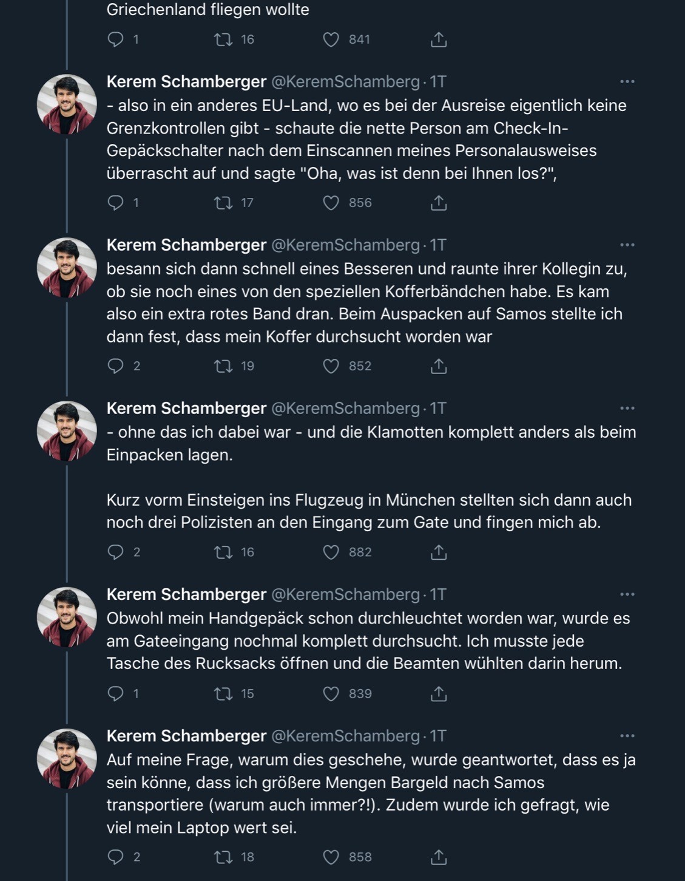Open more options for 'EU-Land' tweet
Viewport: 685px width, 881px height.
[x=627, y=81]
